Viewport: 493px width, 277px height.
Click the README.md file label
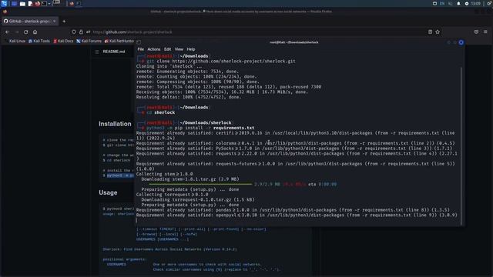(x=114, y=52)
